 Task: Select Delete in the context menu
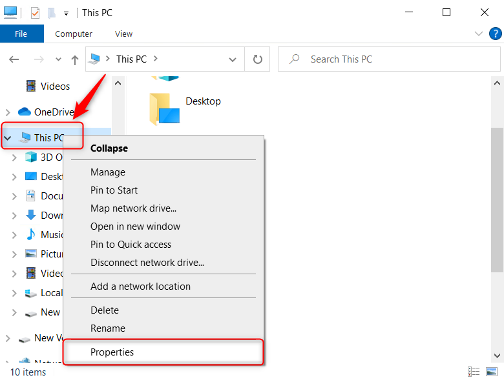click(163, 310)
